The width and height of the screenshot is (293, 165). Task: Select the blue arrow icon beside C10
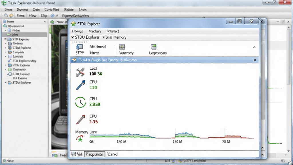(81, 85)
